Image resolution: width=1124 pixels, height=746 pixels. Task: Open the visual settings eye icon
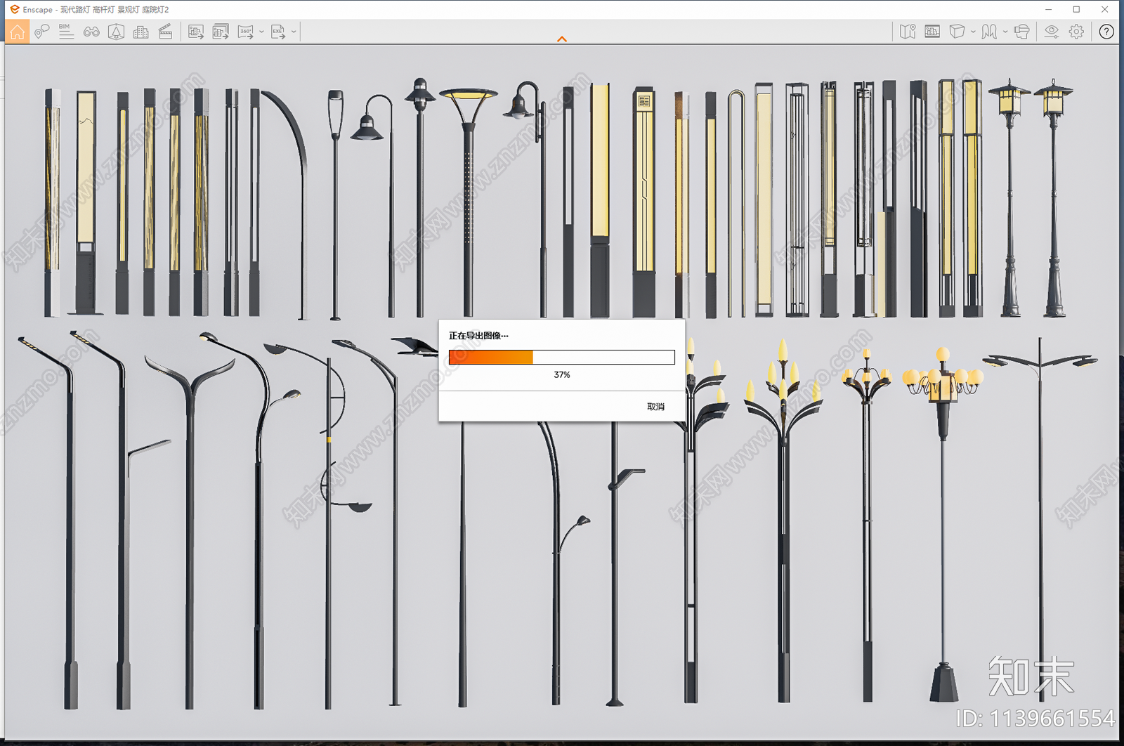pos(1052,32)
